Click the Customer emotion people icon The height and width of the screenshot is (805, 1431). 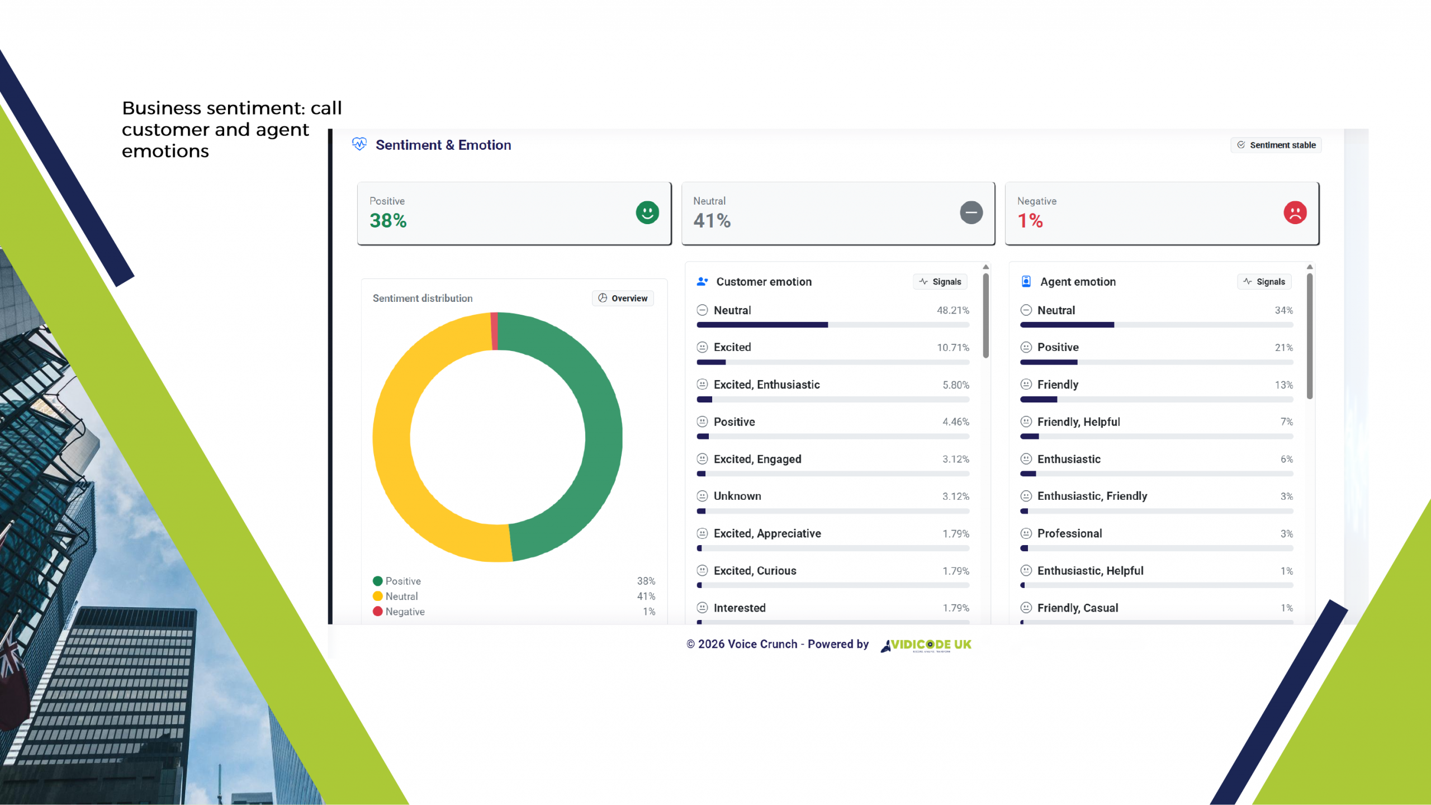coord(702,281)
